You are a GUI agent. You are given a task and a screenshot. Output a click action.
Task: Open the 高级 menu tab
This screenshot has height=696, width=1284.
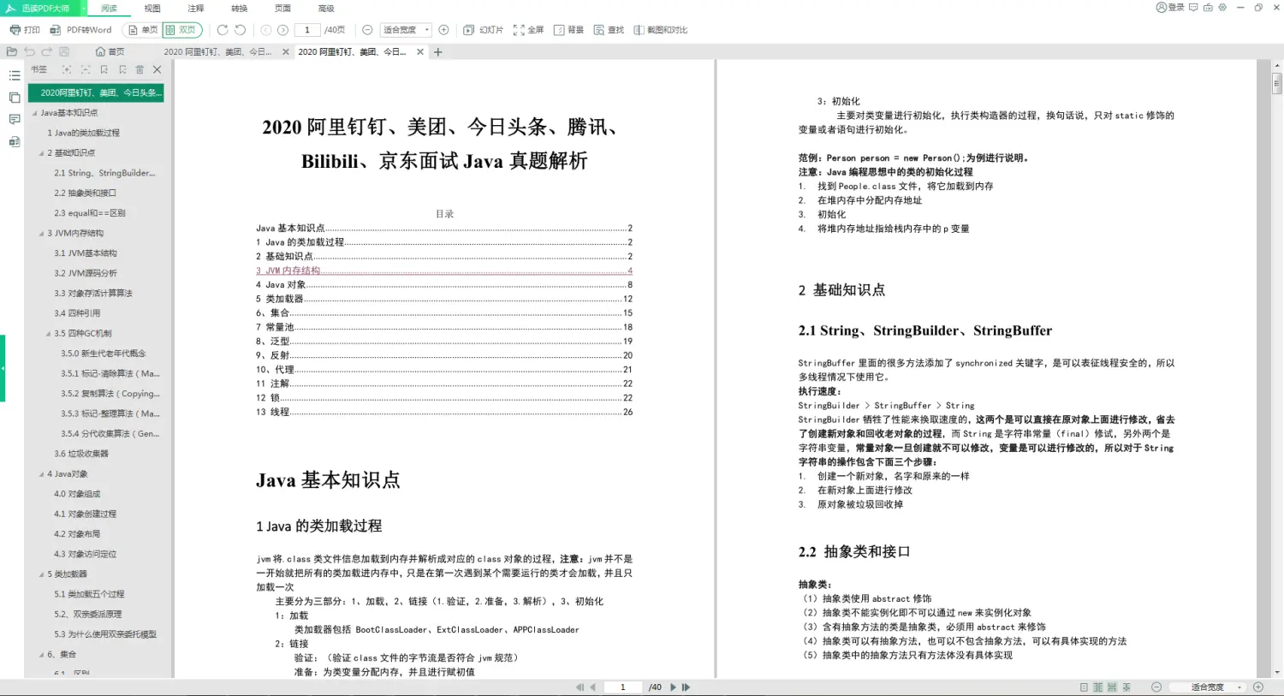(326, 9)
